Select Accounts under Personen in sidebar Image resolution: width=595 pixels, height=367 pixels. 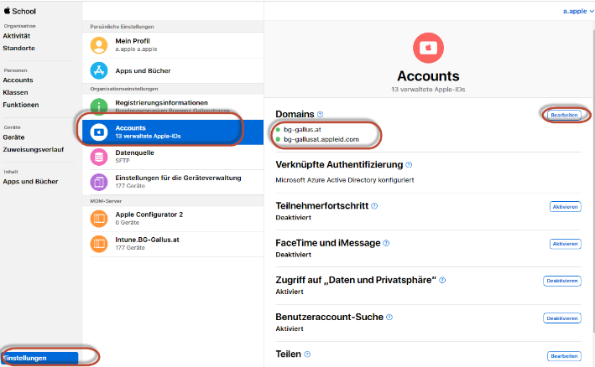(18, 80)
